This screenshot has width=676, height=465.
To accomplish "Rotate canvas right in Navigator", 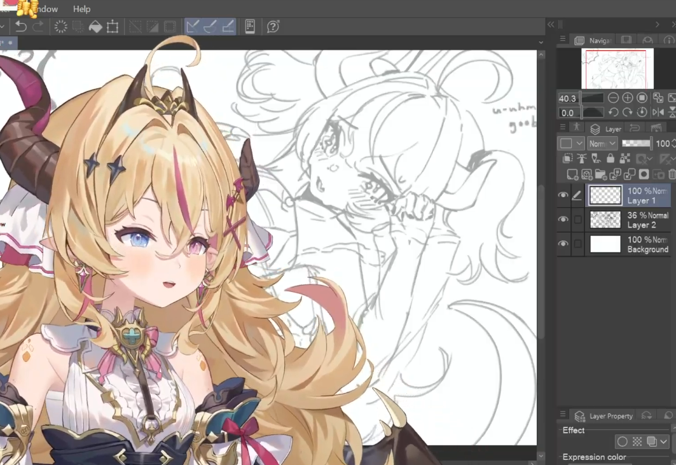I will pyautogui.click(x=627, y=113).
